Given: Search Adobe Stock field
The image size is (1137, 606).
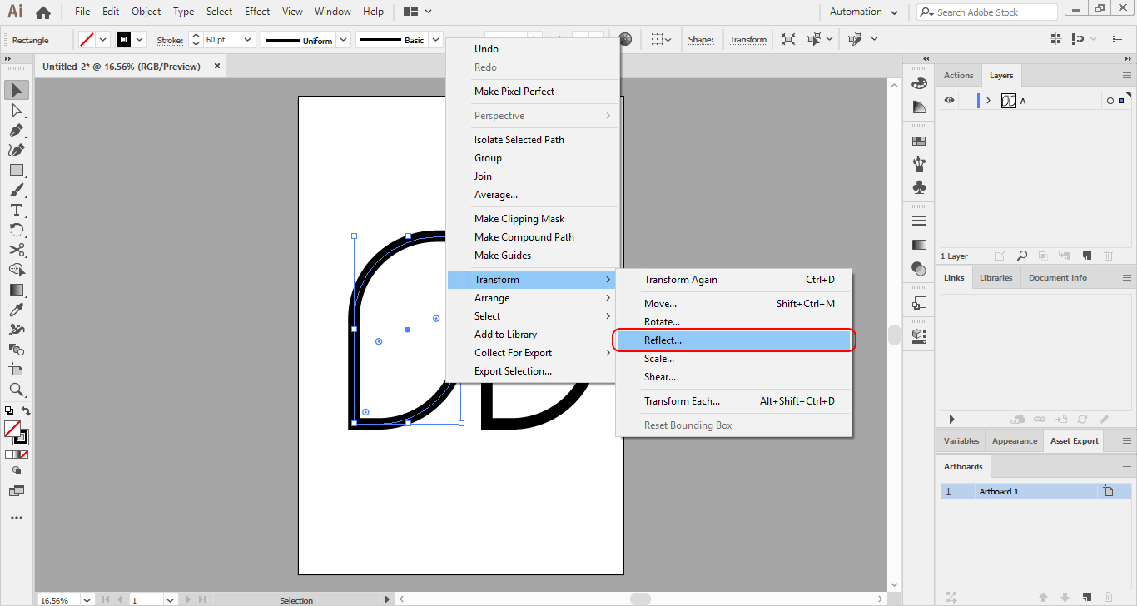Looking at the screenshot, I should (987, 12).
